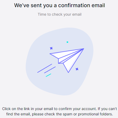
Task: Click the longest purple motion line
Action: 45,68
